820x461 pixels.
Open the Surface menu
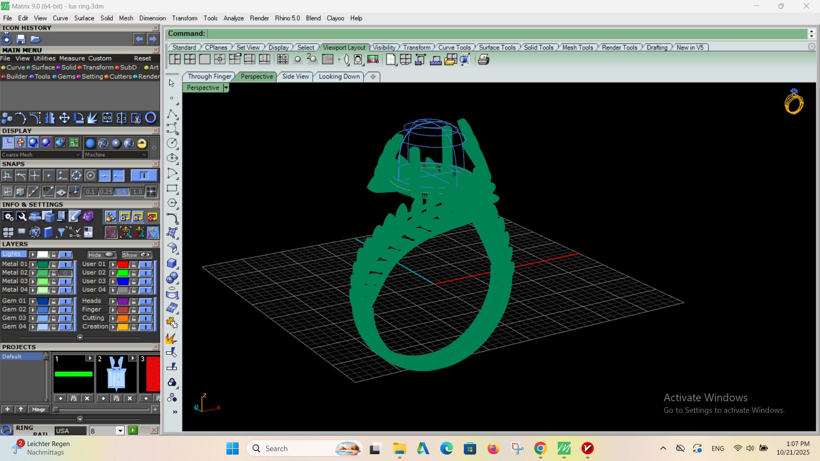click(x=84, y=18)
